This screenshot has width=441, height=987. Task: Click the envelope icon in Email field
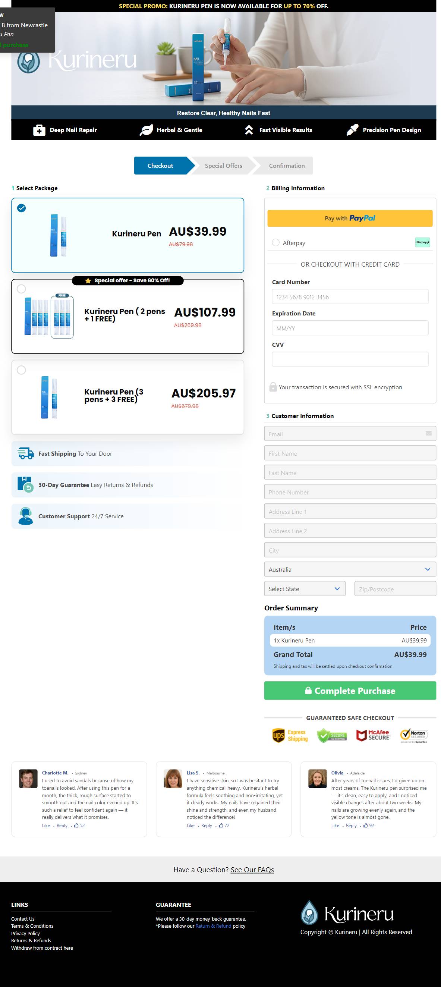[x=428, y=433]
